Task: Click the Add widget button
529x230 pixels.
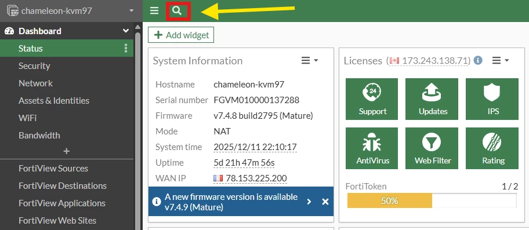Action: [181, 35]
